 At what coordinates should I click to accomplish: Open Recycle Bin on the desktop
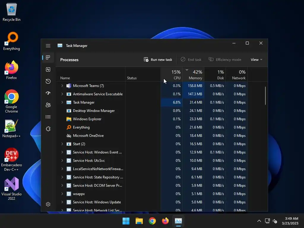click(x=12, y=12)
